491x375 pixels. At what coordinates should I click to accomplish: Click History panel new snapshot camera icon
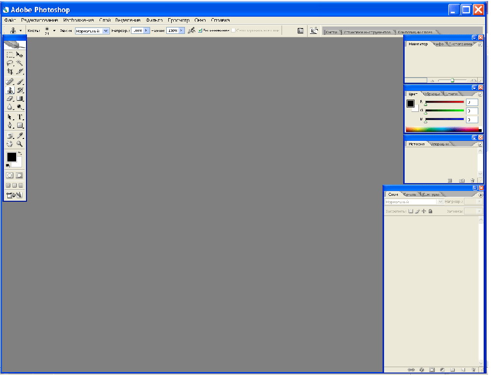(x=462, y=181)
